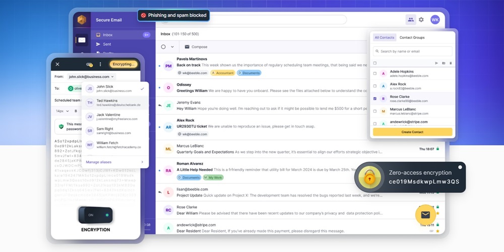Switch to All Contacts tab
Screen dimensions: 504x252
click(385, 38)
